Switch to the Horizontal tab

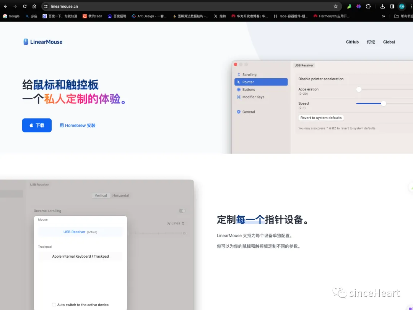120,195
